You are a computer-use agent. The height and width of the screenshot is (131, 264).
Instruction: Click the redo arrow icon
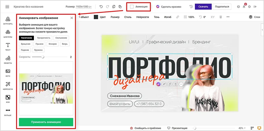pos(108,7)
